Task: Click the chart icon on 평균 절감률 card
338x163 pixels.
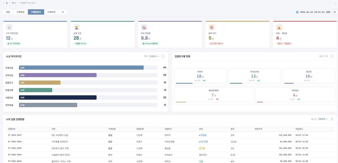Action: [144, 27]
